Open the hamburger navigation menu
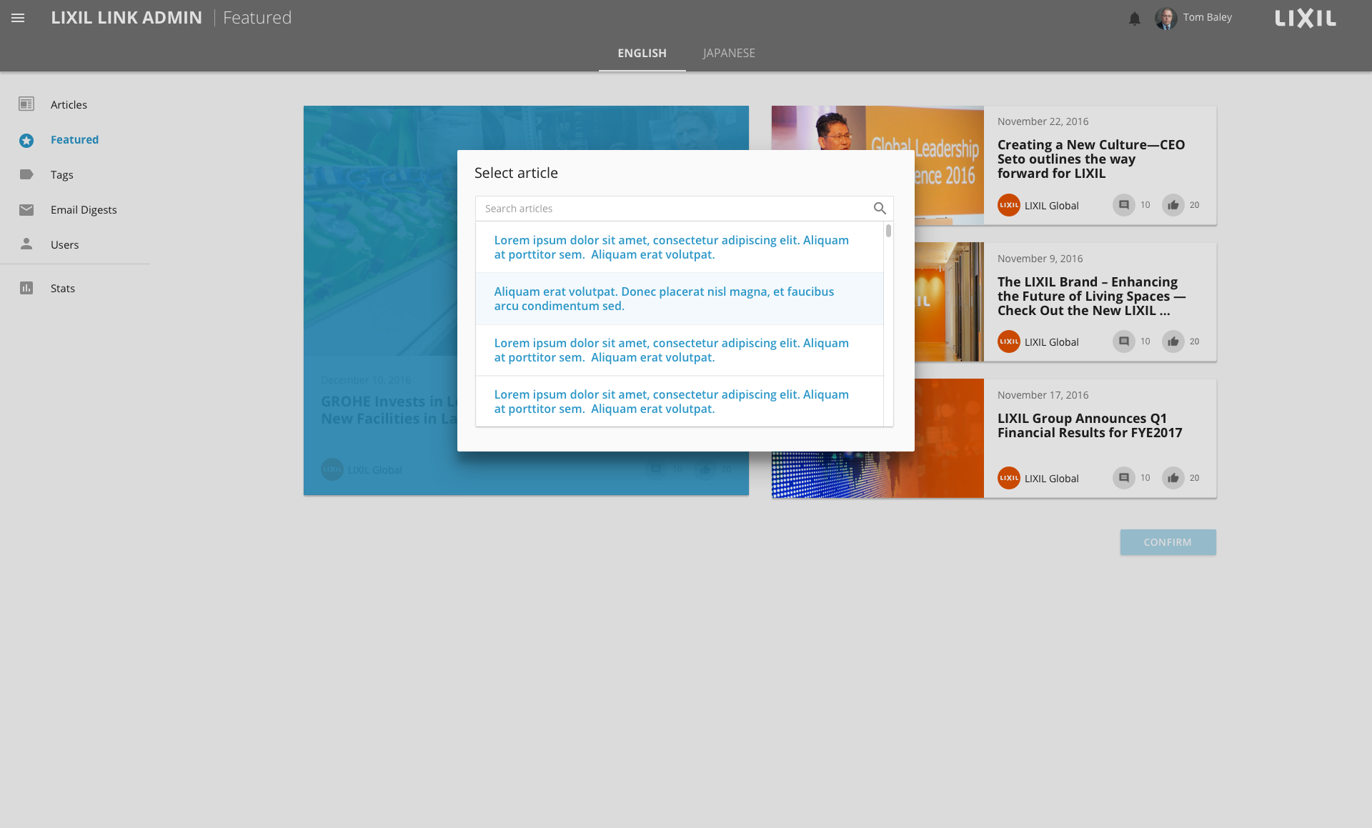The image size is (1372, 828). click(18, 18)
